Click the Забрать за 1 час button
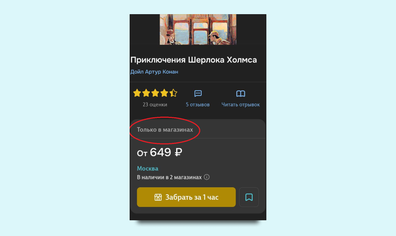396x236 pixels. point(186,197)
